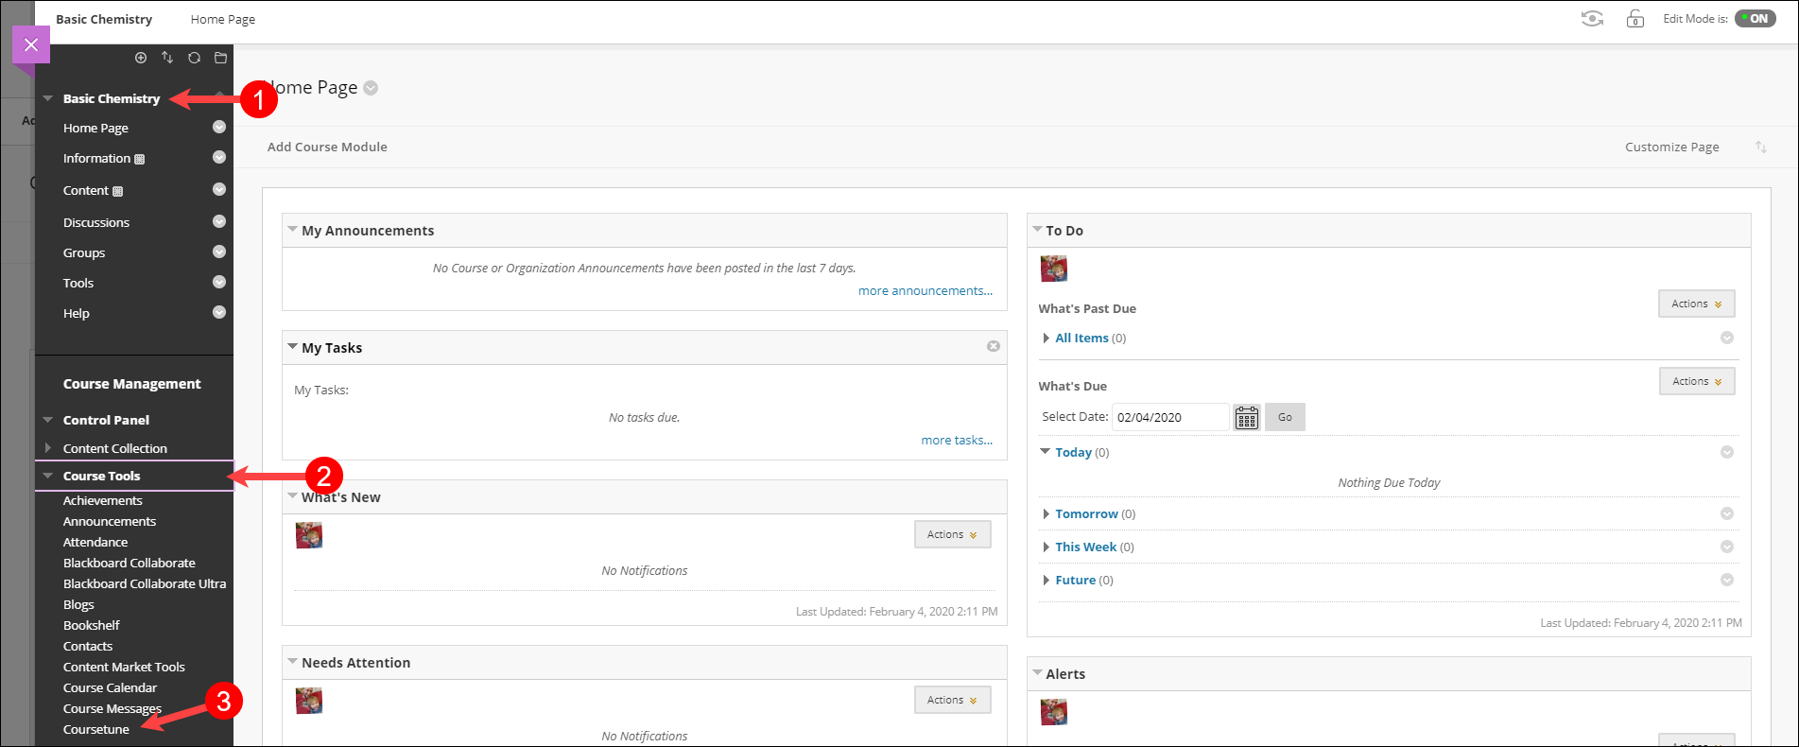Click the more announcements link
The height and width of the screenshot is (747, 1799).
coord(925,290)
